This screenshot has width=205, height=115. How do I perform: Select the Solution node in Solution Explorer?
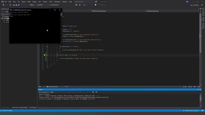pos(6,16)
